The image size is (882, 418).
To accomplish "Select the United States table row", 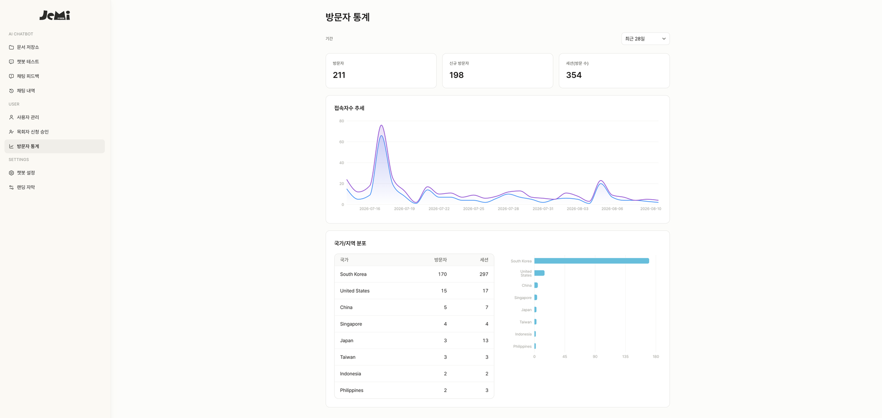I will pyautogui.click(x=414, y=291).
